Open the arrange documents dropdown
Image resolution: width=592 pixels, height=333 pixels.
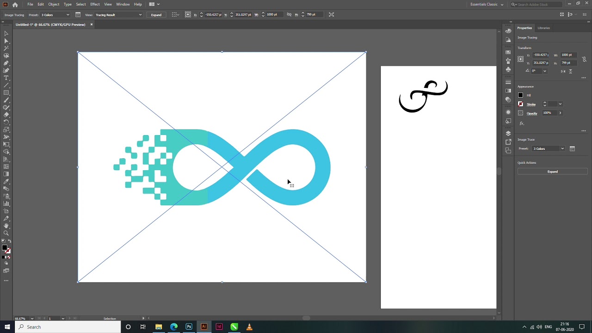click(154, 5)
